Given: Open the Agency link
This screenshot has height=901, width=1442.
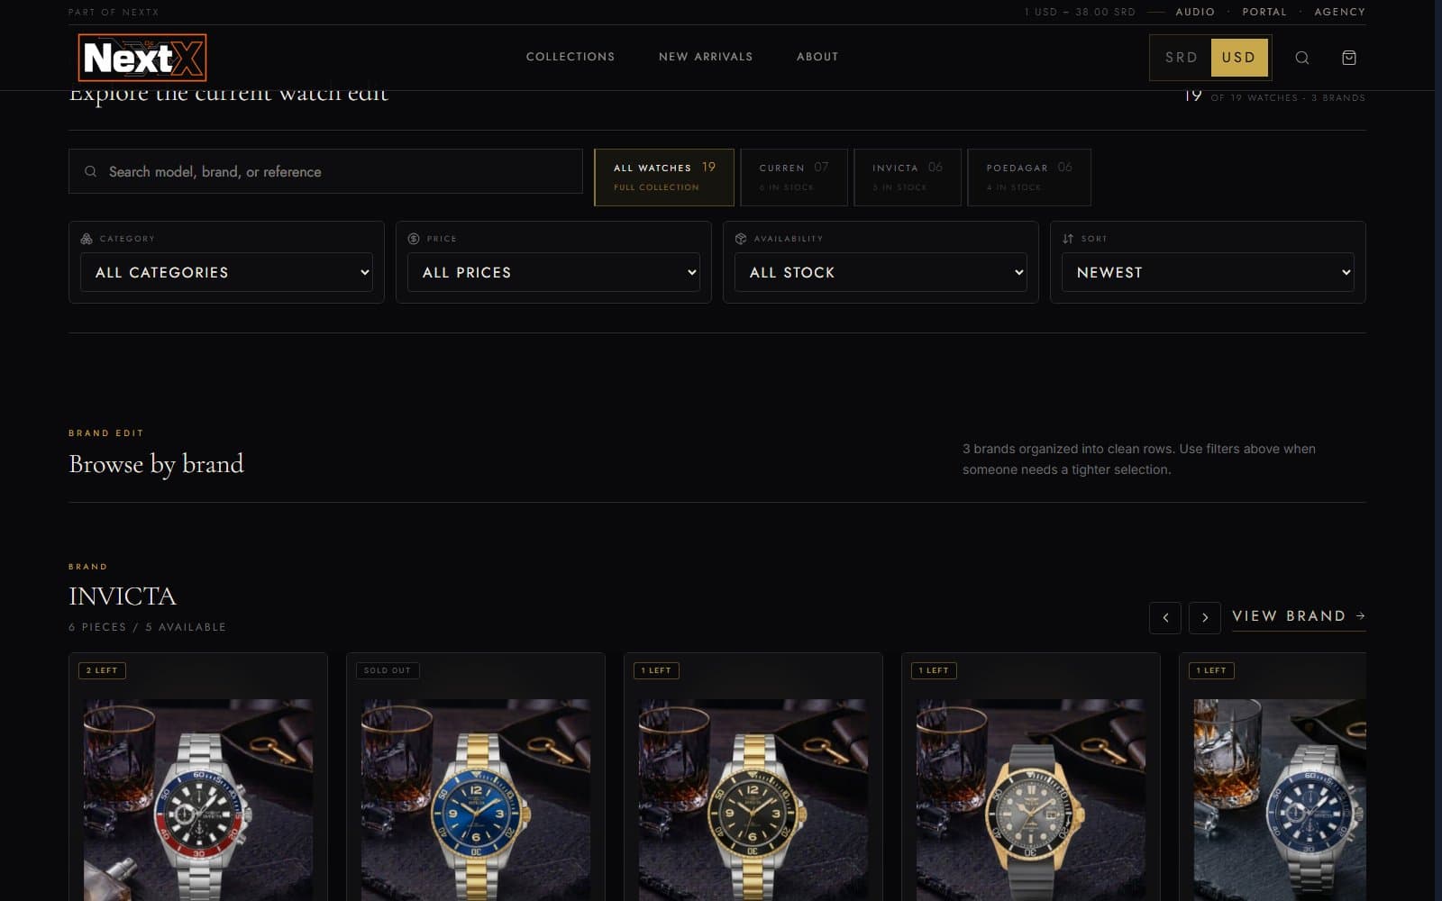Looking at the screenshot, I should [x=1339, y=12].
